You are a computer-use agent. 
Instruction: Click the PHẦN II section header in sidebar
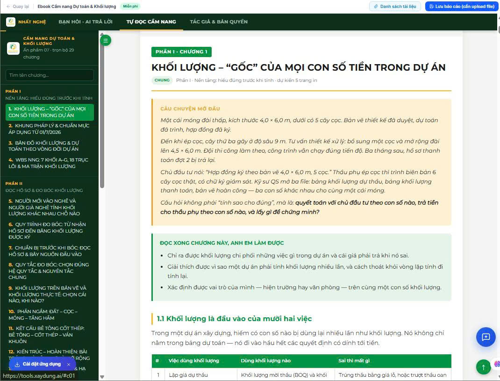[14, 183]
